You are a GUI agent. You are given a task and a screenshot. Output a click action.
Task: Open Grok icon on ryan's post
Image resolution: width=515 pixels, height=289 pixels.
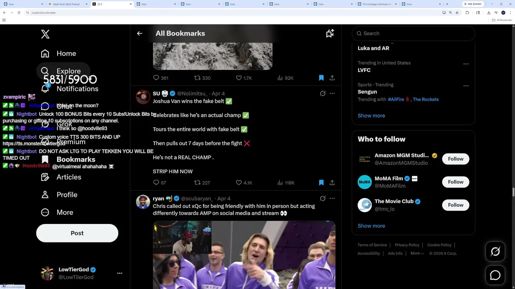(x=323, y=198)
